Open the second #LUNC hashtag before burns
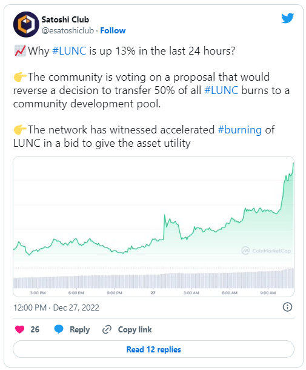 pos(221,90)
